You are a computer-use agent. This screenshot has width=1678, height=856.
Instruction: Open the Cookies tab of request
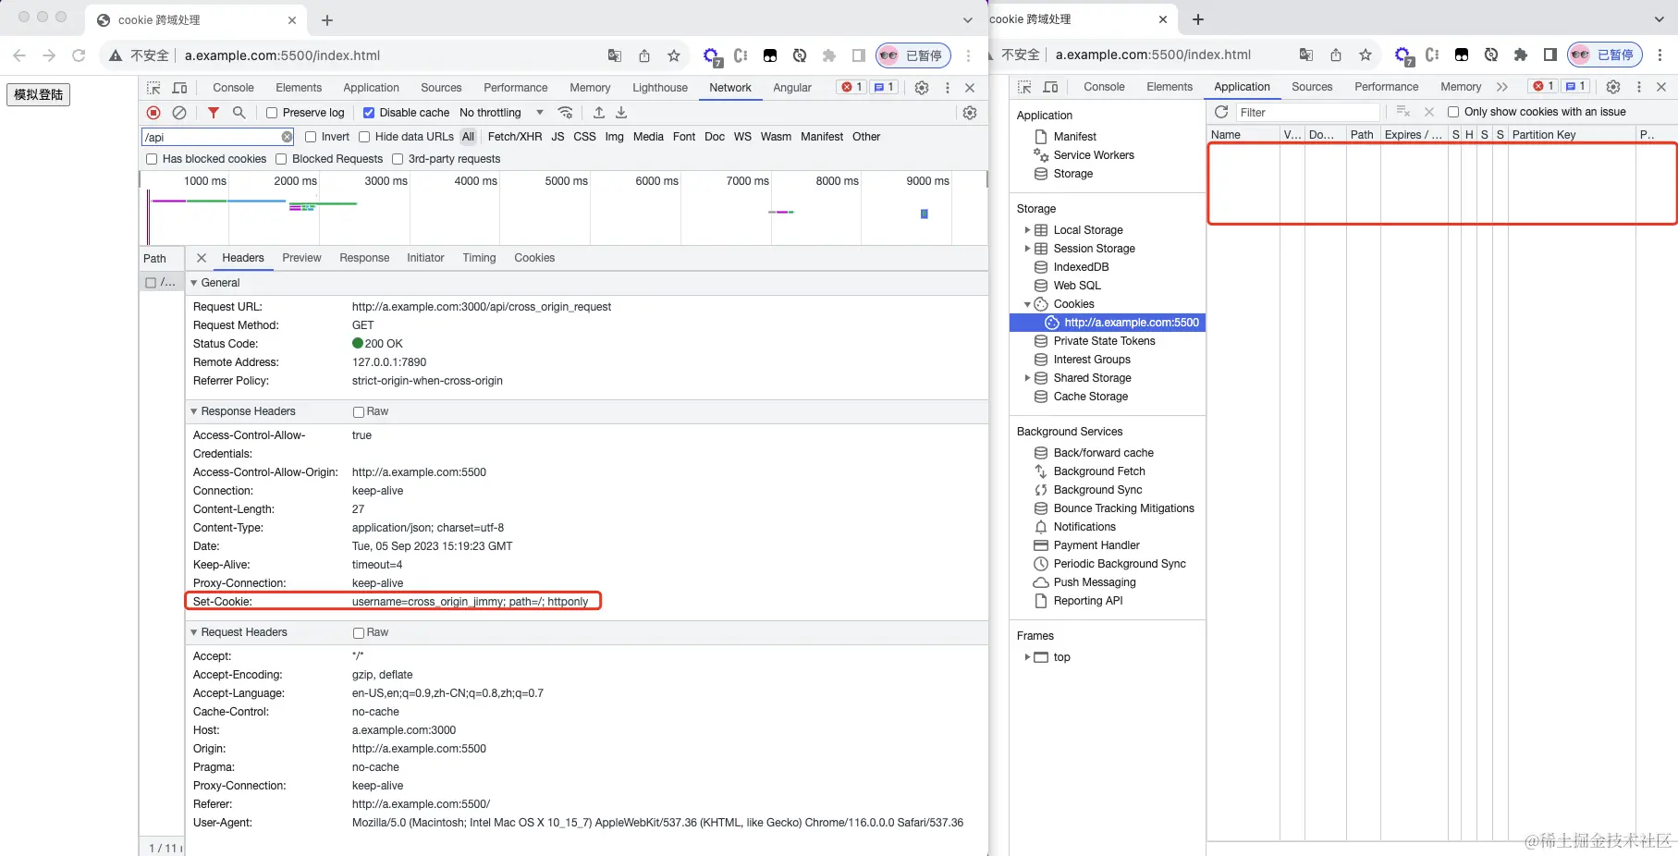[534, 258]
